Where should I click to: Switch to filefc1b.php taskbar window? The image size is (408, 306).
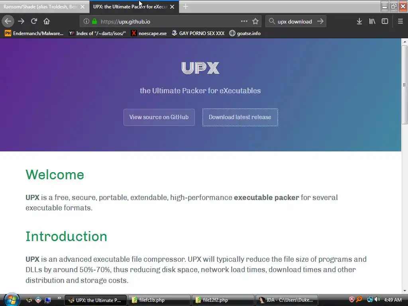159,300
